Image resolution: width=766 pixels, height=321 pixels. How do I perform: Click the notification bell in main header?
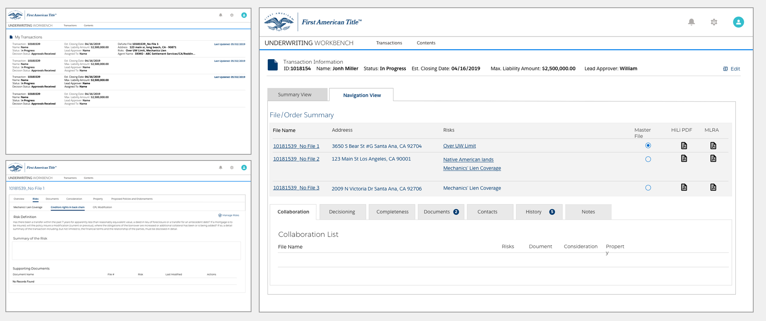(x=691, y=22)
